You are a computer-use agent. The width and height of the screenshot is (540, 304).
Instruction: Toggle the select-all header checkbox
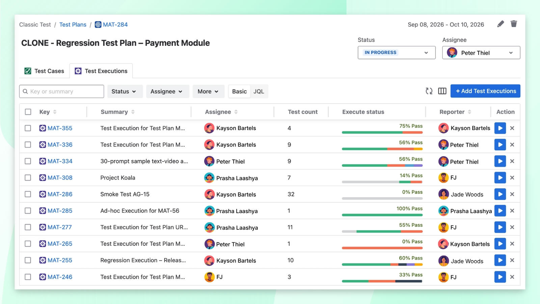pos(28,112)
